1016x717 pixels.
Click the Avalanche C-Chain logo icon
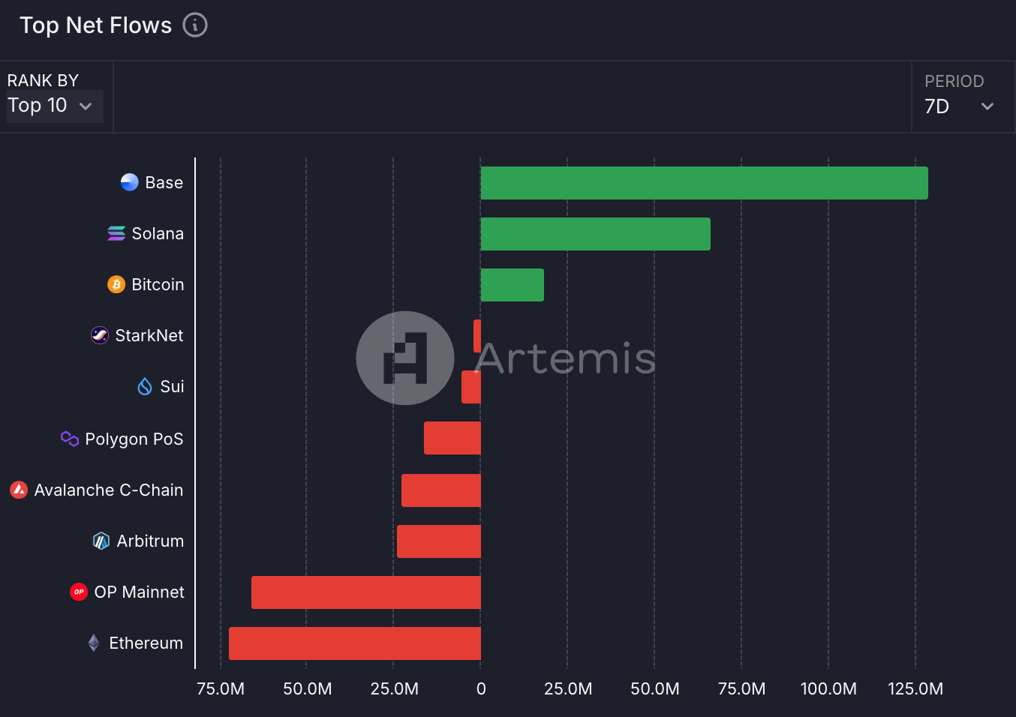click(19, 490)
